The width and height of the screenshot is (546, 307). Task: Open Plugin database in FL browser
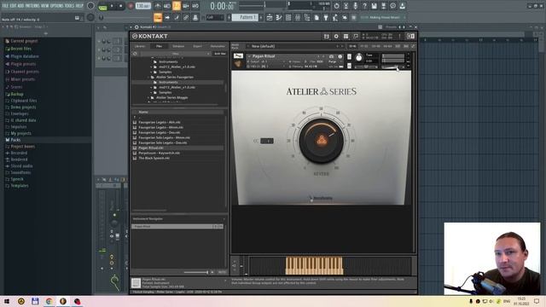(x=25, y=56)
